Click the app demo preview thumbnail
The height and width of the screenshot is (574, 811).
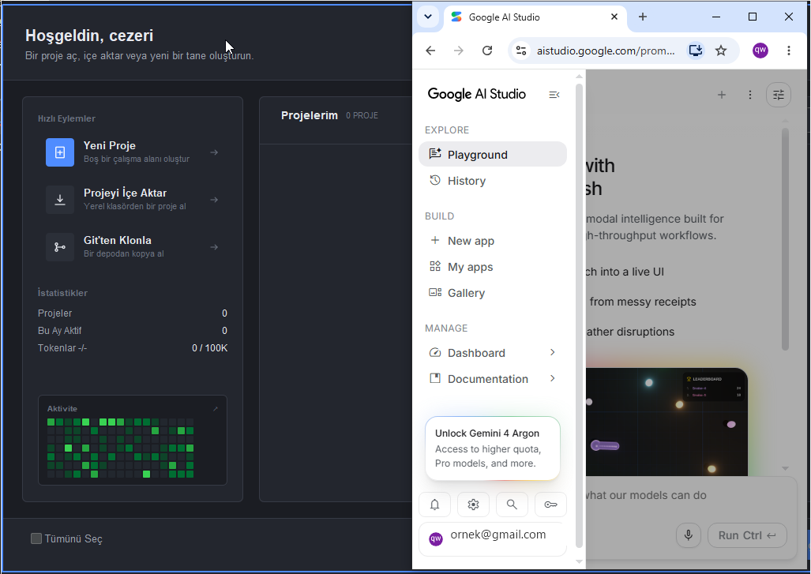[666, 422]
